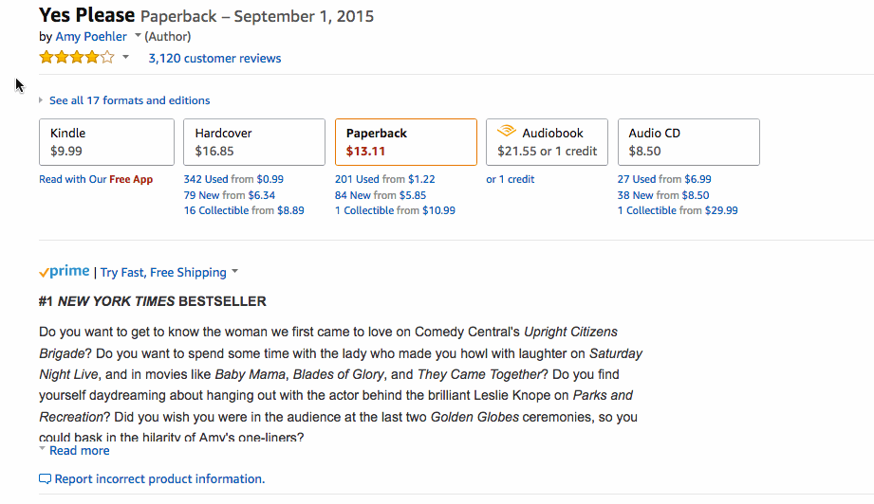The width and height of the screenshot is (874, 504).
Task: Select the Audio CD $8.50 format
Action: 688,142
